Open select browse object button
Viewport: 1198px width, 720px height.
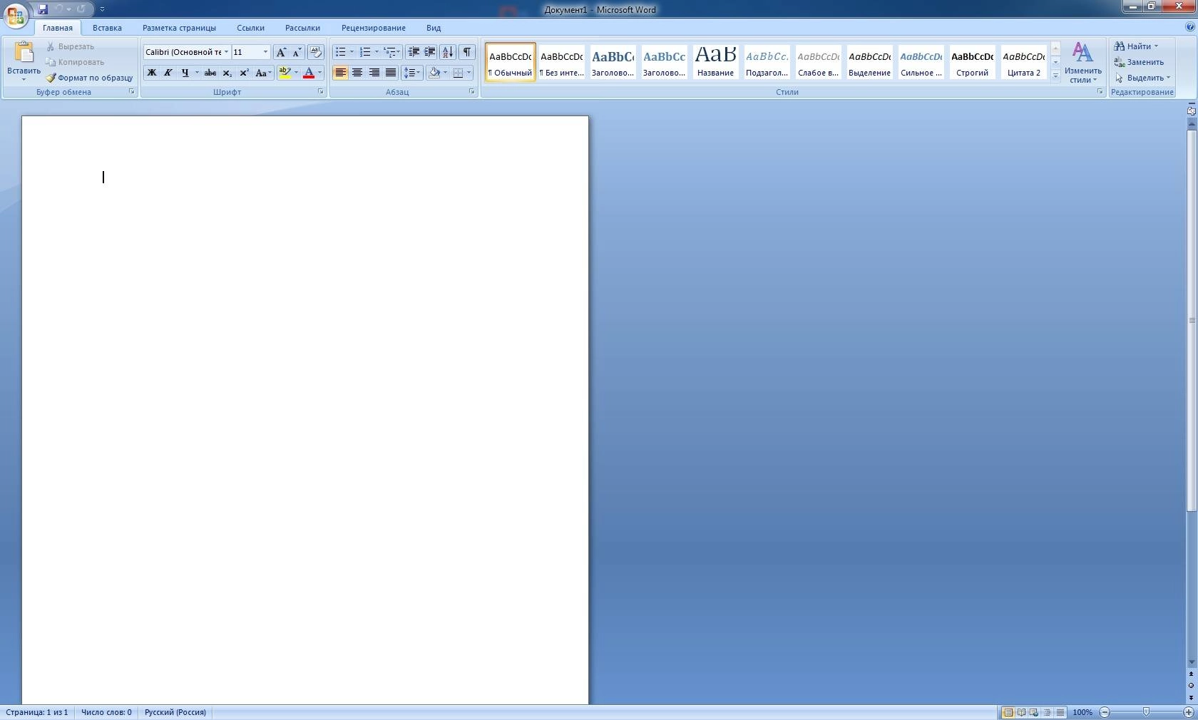coord(1191,686)
